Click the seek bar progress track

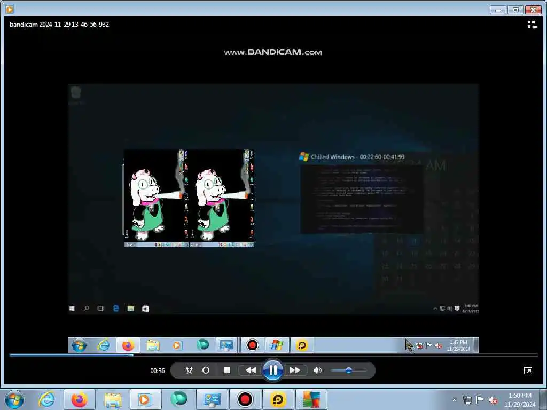click(x=273, y=355)
